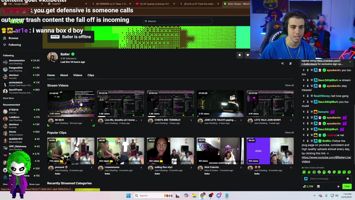355x200 pixels.
Task: Open the emoji picker in message box
Action: coord(348,179)
